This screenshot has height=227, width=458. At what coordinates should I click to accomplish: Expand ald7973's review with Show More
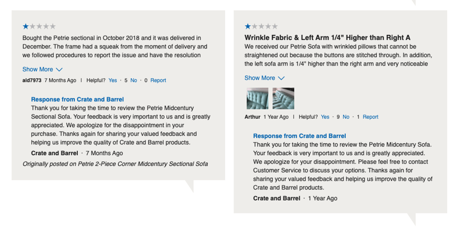click(38, 69)
